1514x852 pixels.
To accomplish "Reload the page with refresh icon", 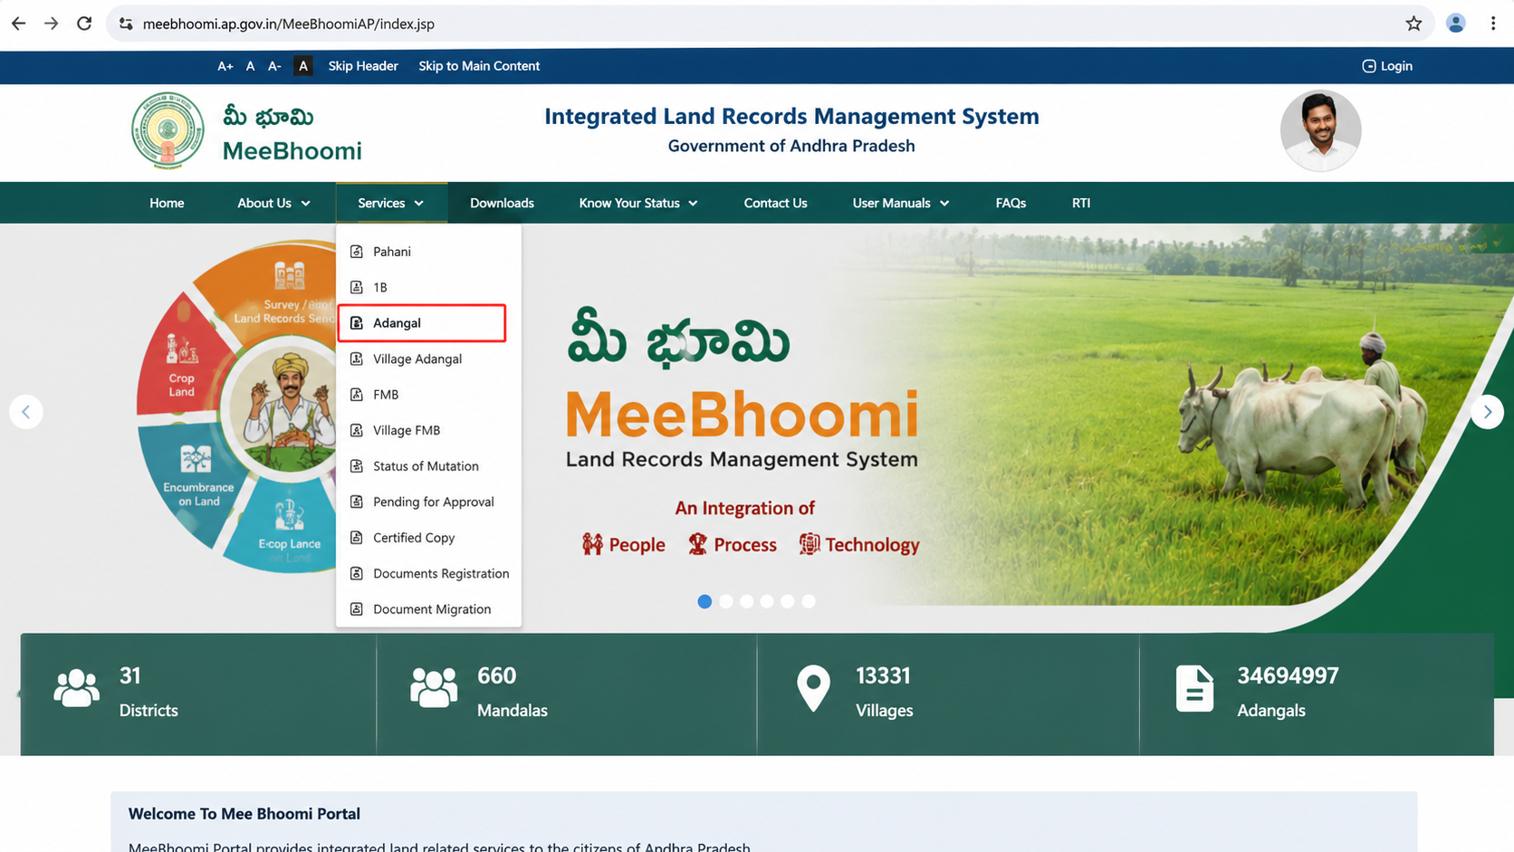I will pyautogui.click(x=84, y=24).
